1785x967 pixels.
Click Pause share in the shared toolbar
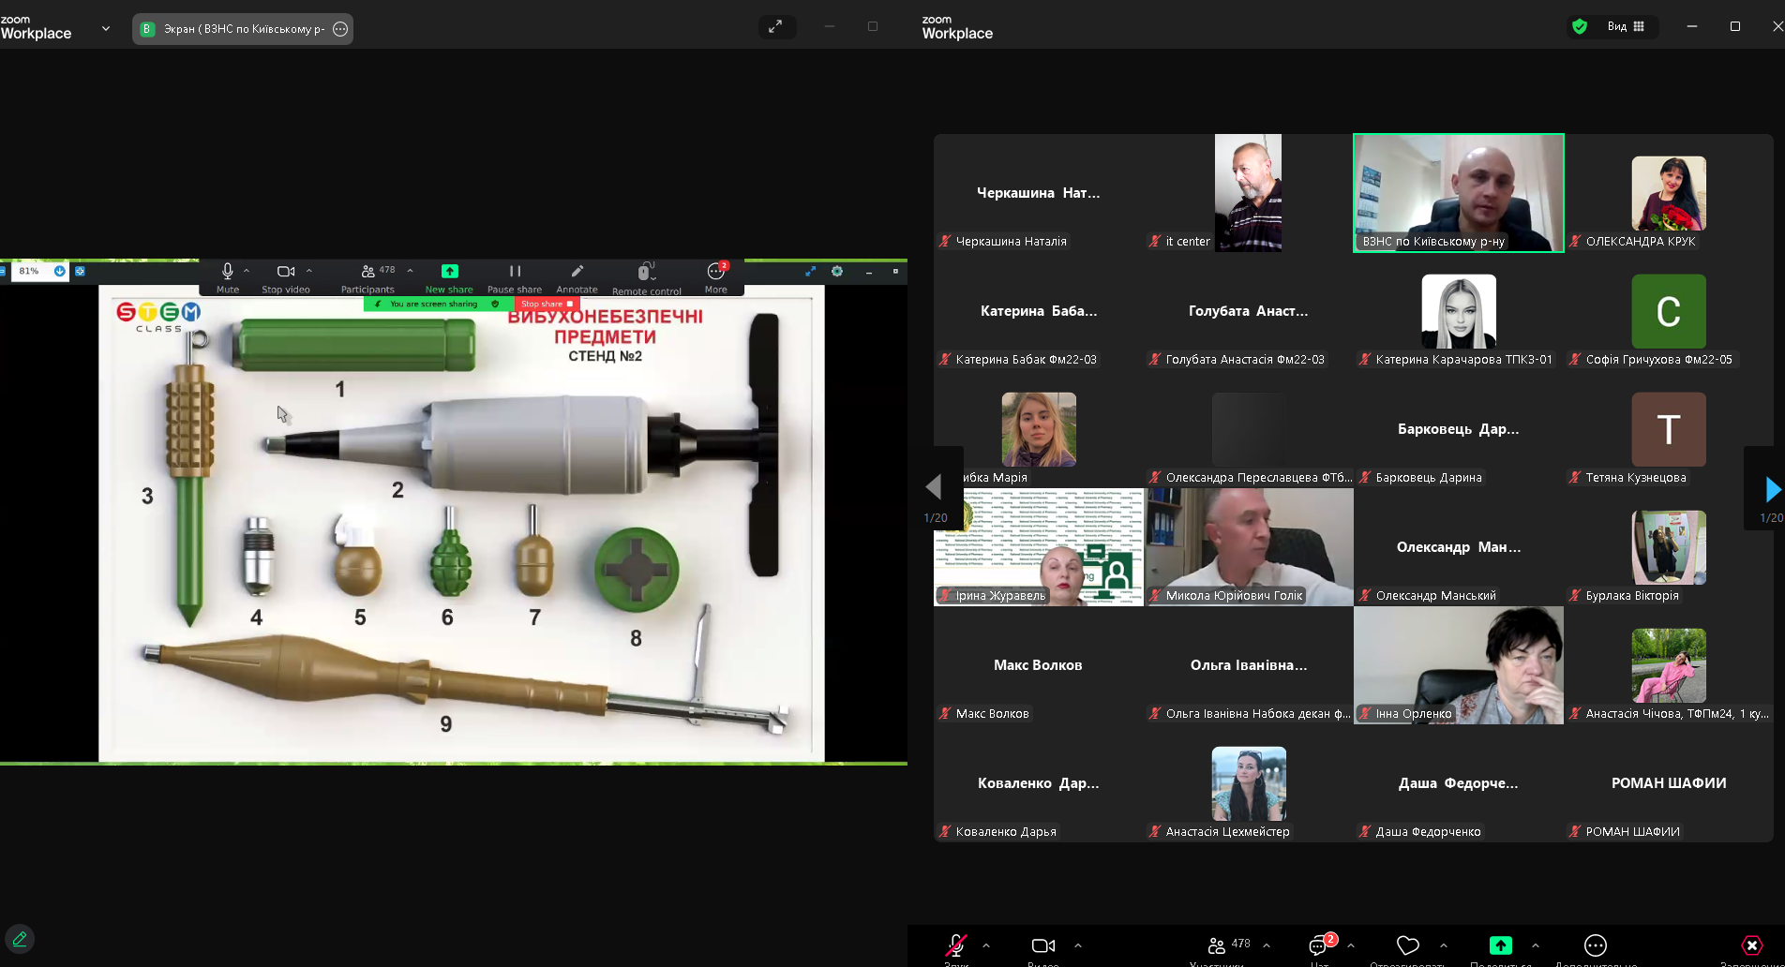tap(515, 278)
